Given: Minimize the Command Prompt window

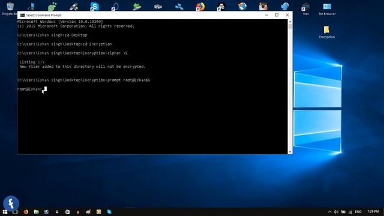Looking at the screenshot, I should click(x=266, y=15).
